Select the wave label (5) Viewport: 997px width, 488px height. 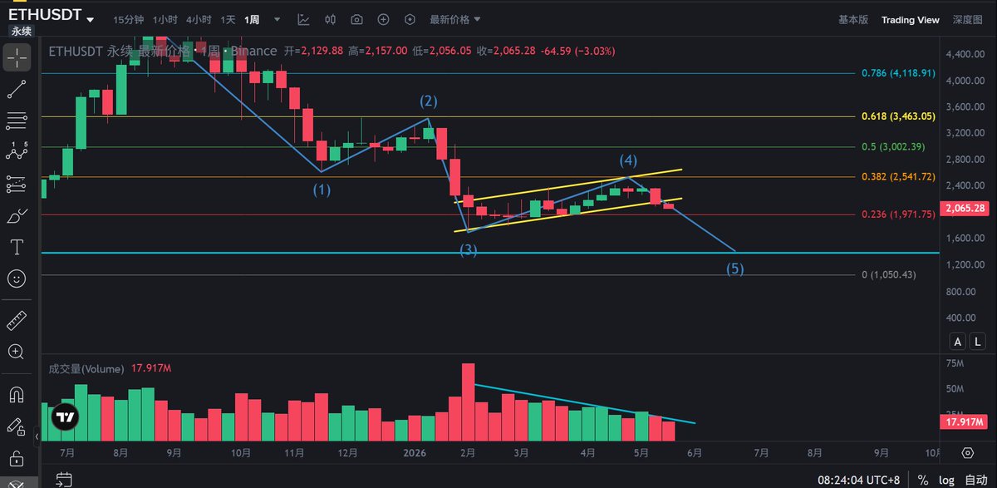735,269
